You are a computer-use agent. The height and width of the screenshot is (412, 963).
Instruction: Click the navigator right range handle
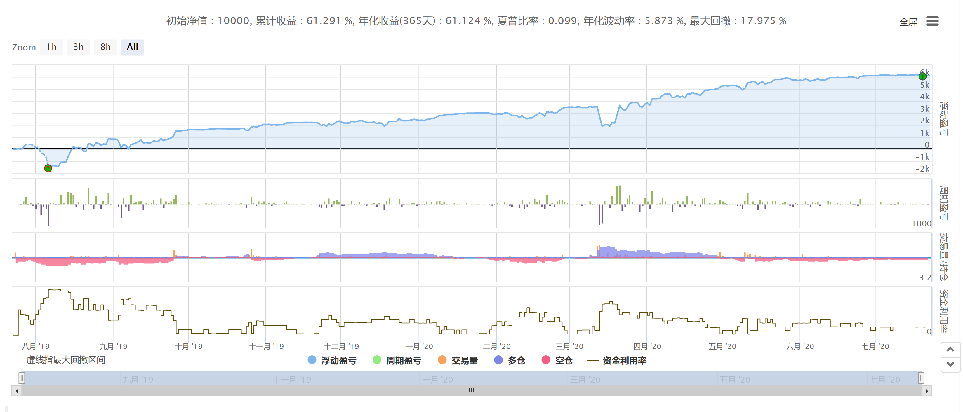pyautogui.click(x=921, y=378)
